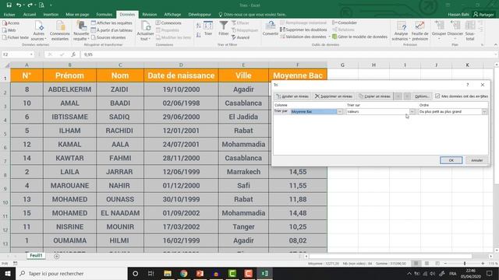Click the Options... button in Tri dialog
This screenshot has width=499, height=280.
(x=422, y=96)
